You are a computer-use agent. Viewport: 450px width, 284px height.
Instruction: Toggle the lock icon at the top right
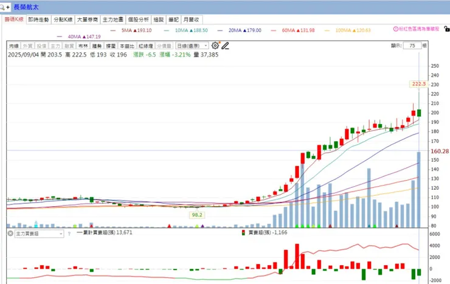pos(446,29)
